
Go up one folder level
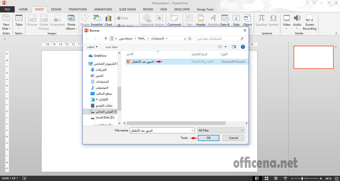point(106,38)
